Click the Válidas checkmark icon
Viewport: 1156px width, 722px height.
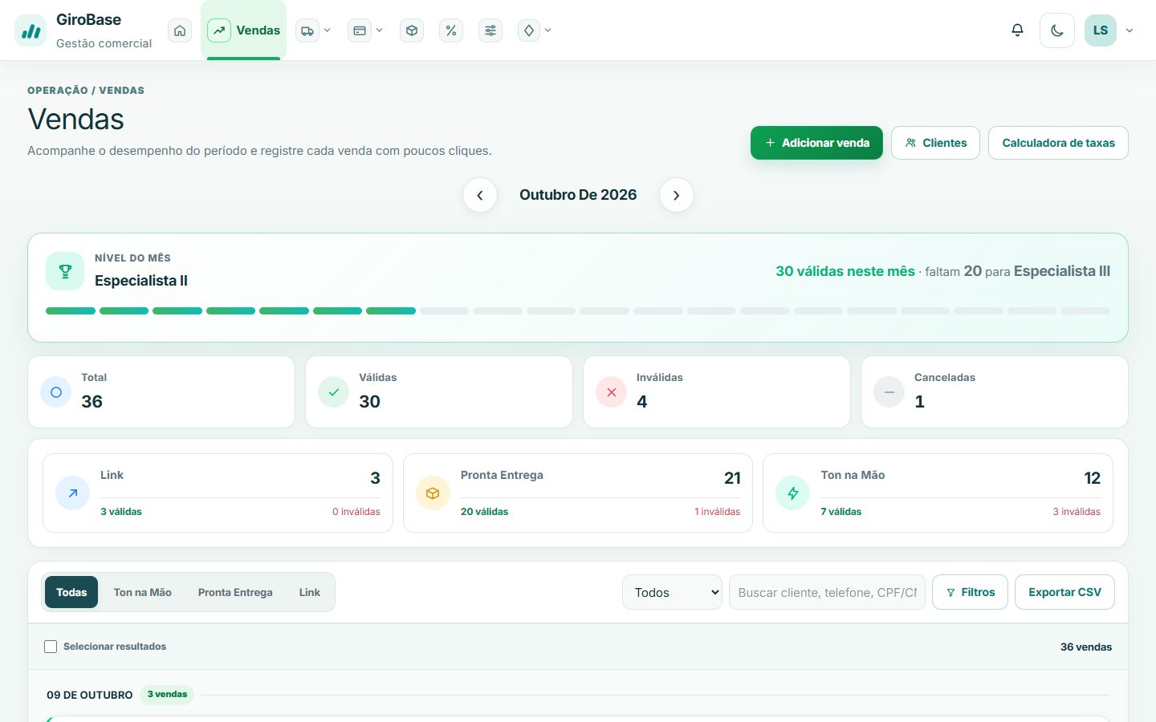[334, 392]
